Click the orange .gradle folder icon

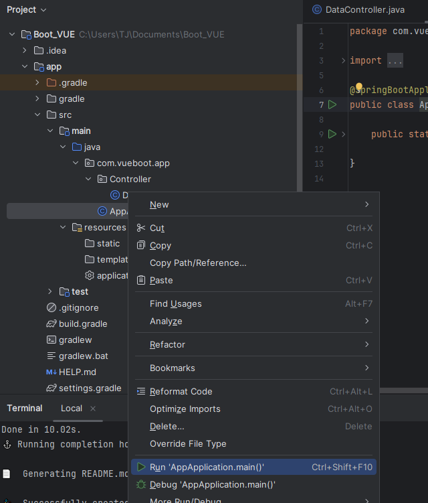51,82
